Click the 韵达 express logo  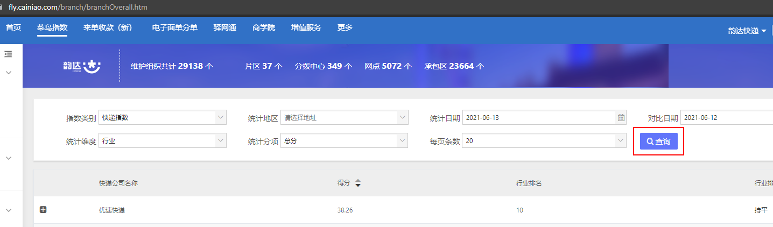(x=82, y=67)
